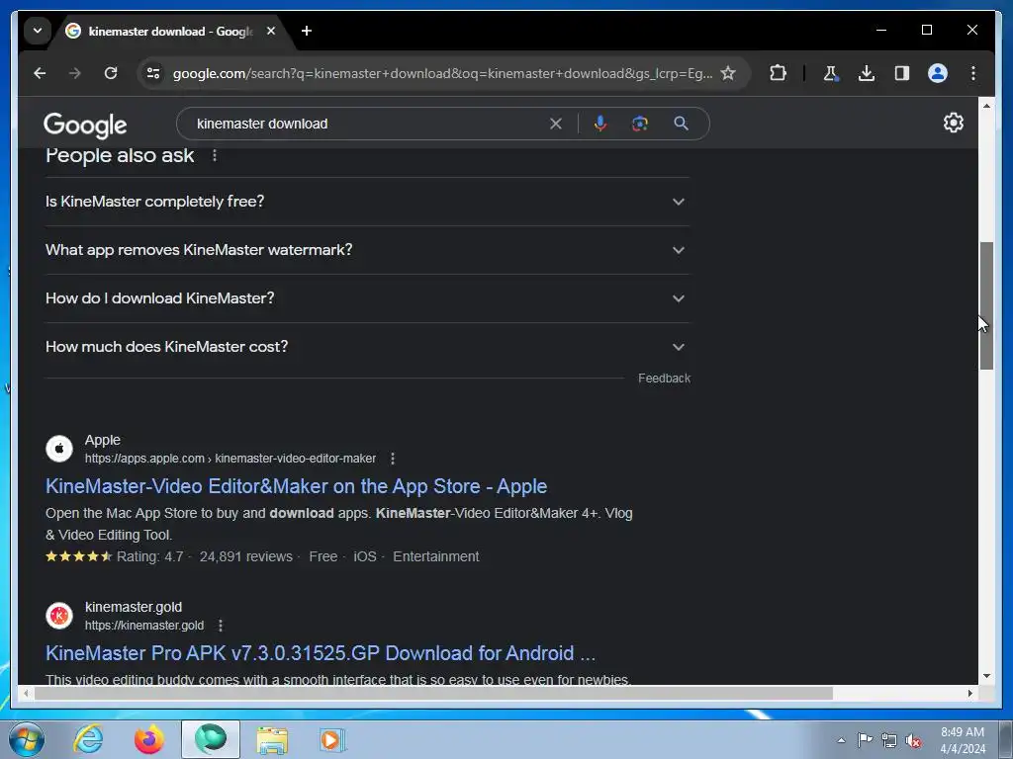Open Chrome Labs flask icon

(831, 73)
